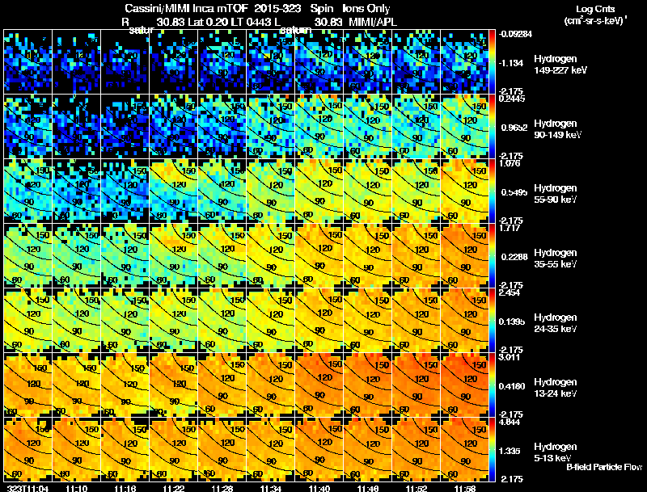The width and height of the screenshot is (647, 492).
Task: Select the 90-149 keV panel at 11:10
Action: tap(76, 127)
